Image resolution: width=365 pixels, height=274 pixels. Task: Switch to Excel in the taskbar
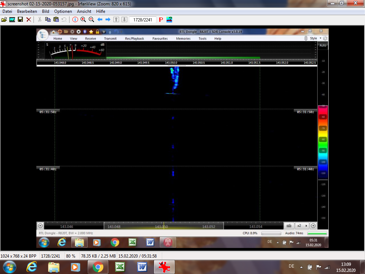coord(120,267)
